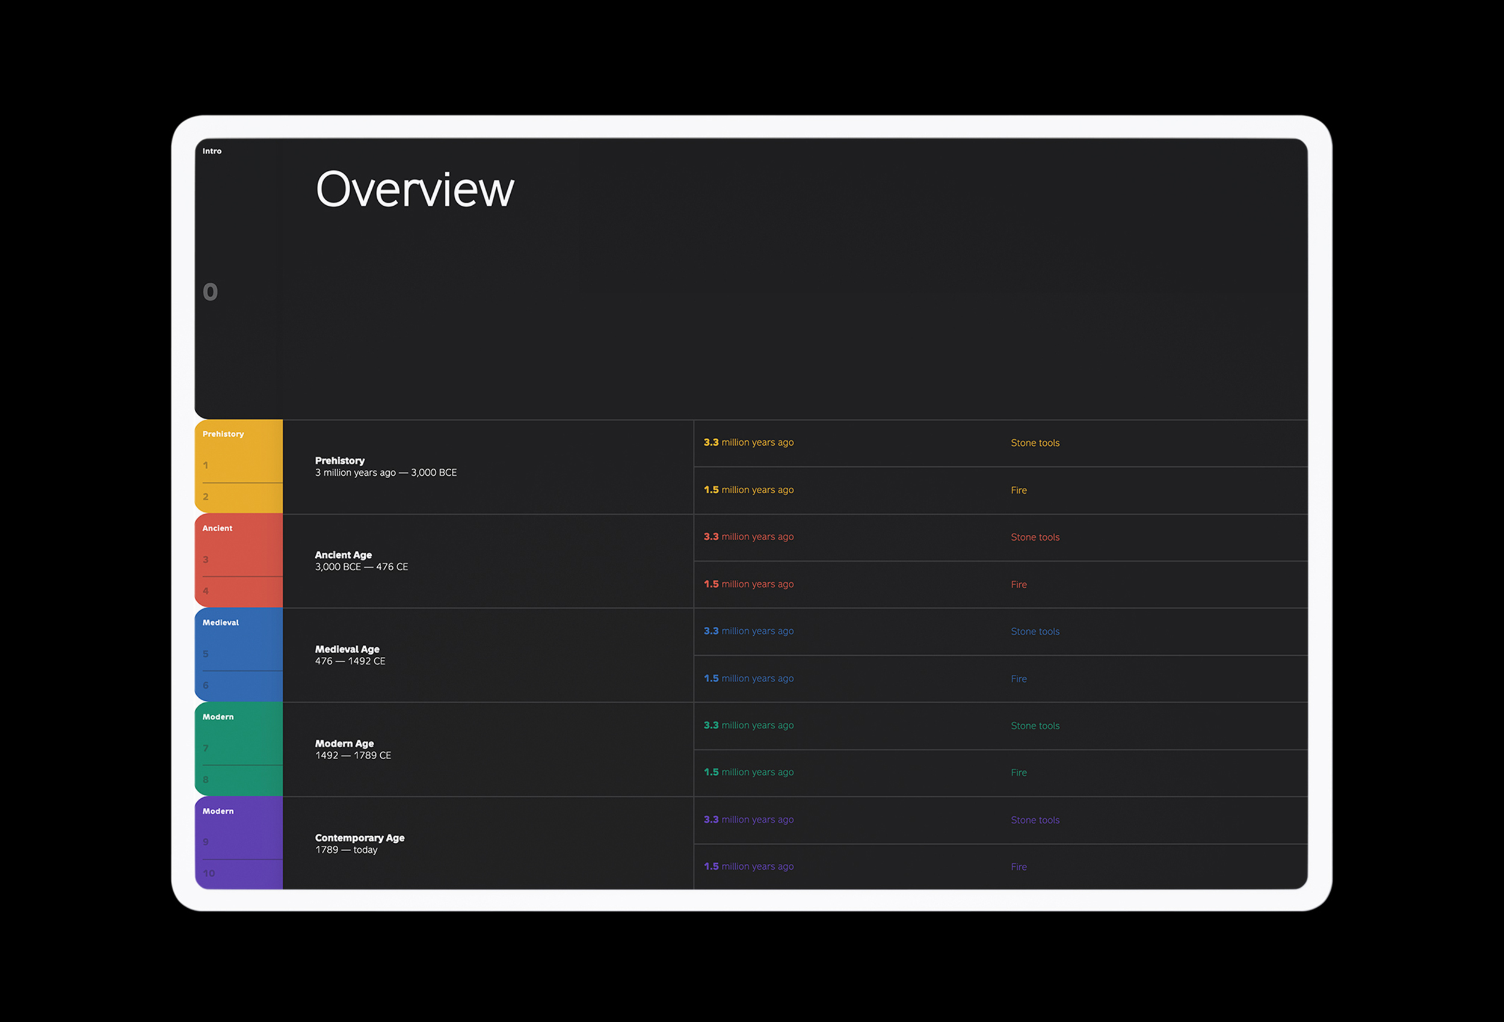
Task: Select the yellow Prehistory sidebar tab
Action: click(223, 434)
